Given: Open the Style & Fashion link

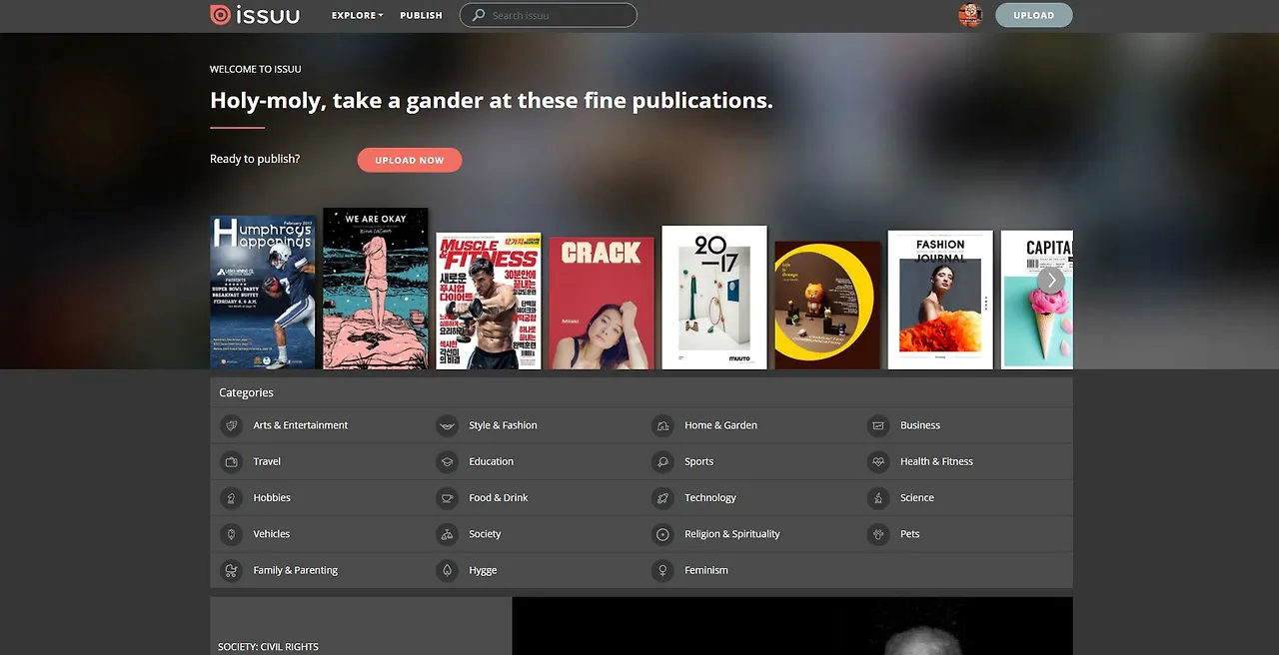Looking at the screenshot, I should tap(503, 425).
